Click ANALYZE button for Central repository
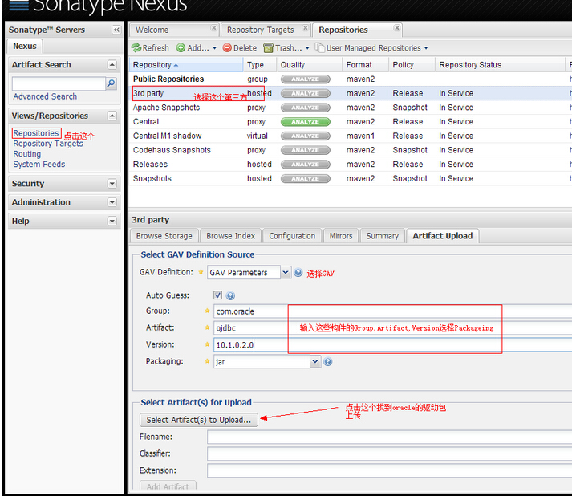572x496 pixels. tap(306, 122)
